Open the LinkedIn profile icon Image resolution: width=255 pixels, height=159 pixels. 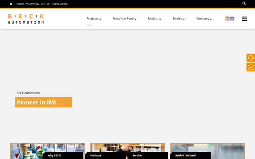point(232,19)
